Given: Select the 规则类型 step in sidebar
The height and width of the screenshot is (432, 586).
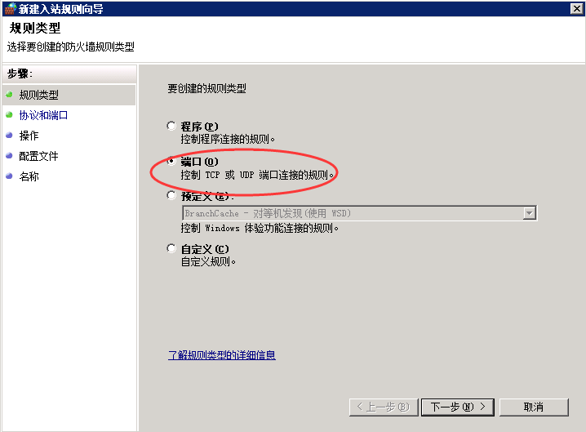Looking at the screenshot, I should pos(39,95).
